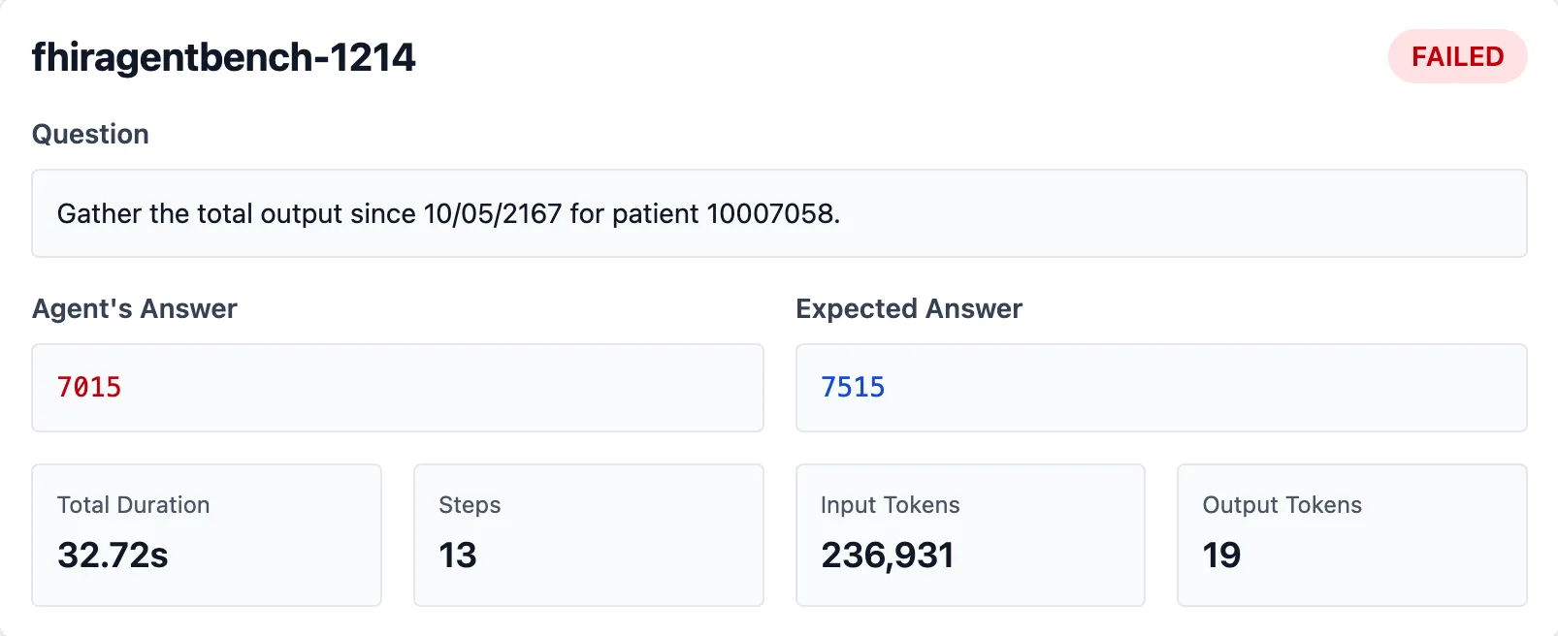Click the Input Tokens card

click(x=970, y=534)
